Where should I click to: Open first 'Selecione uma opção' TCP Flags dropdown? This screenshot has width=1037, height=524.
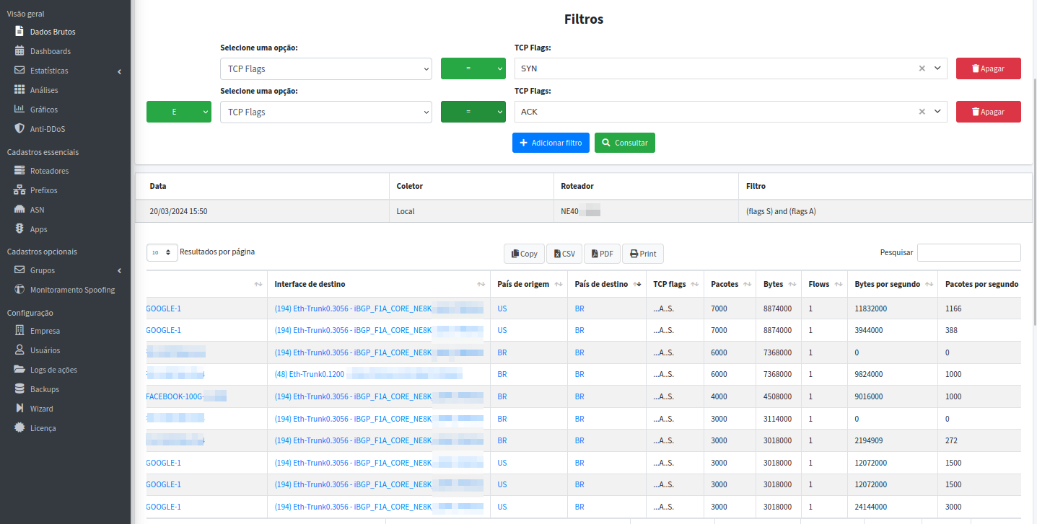(x=326, y=69)
